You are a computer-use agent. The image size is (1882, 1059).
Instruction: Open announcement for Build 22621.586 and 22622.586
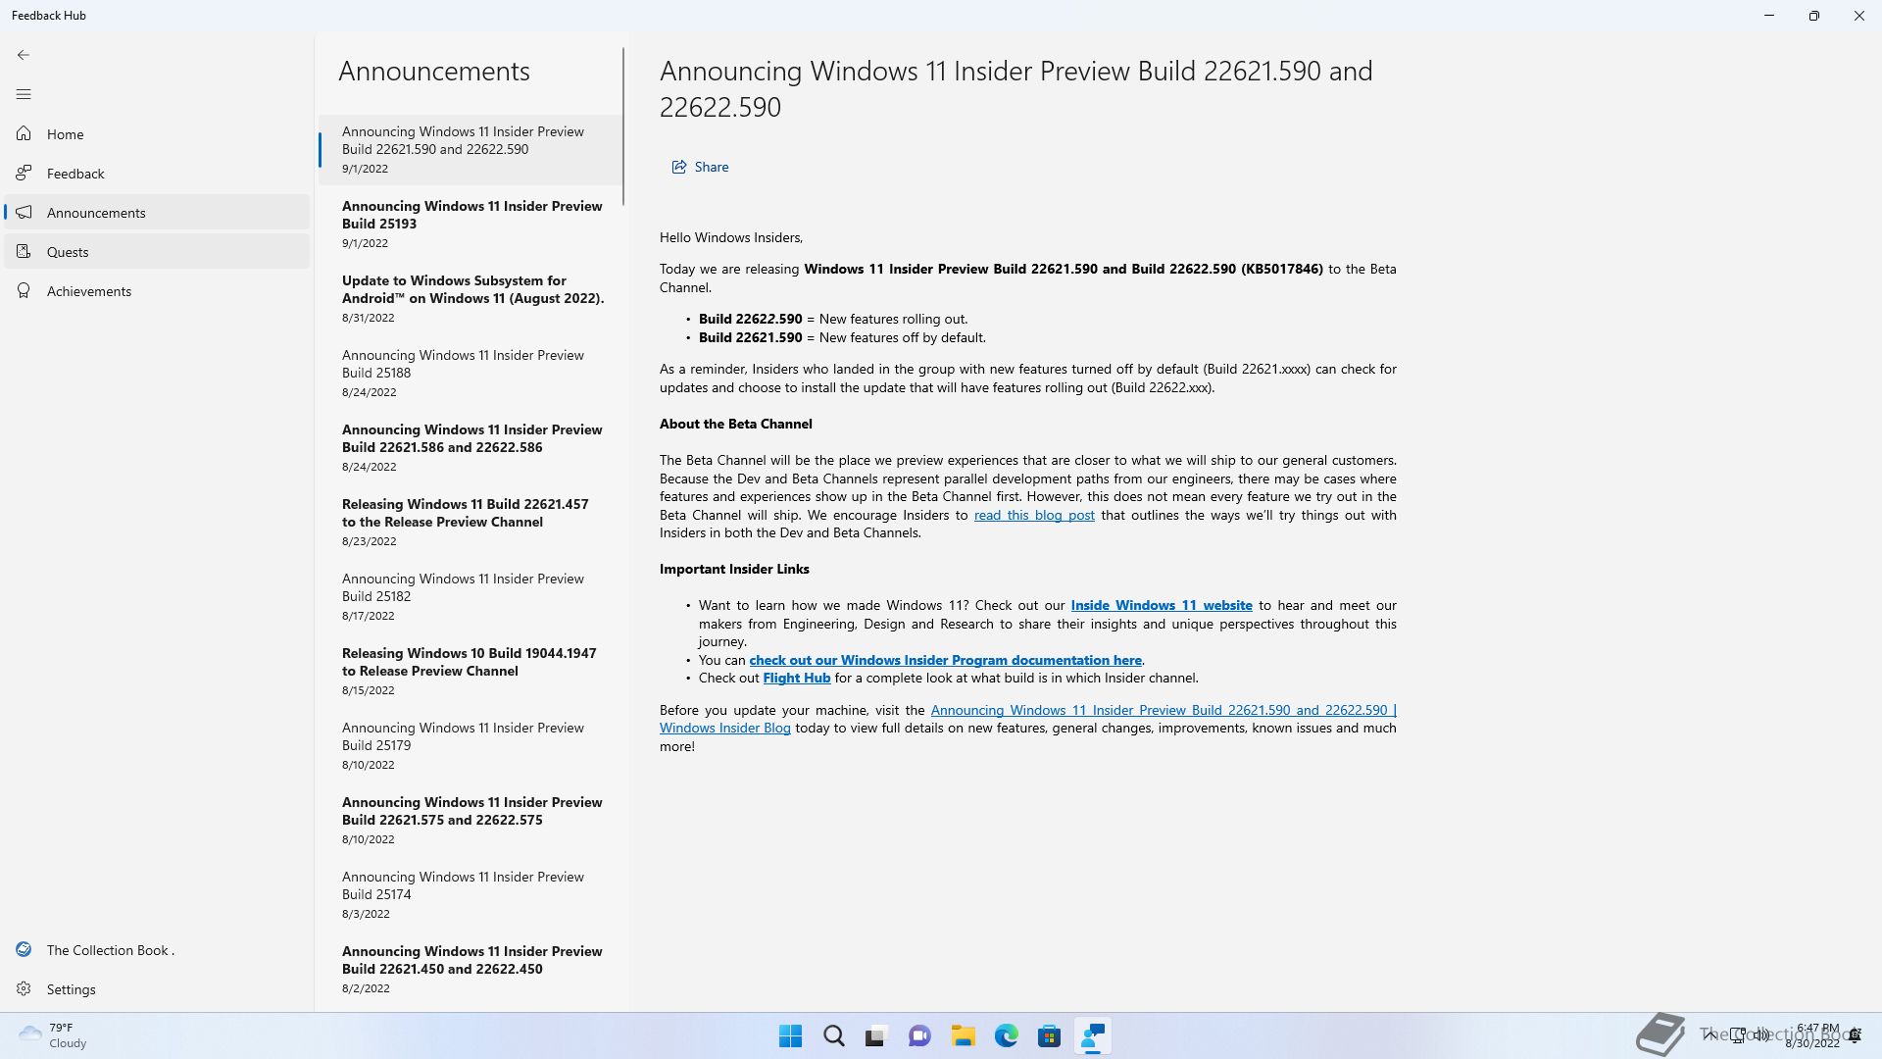(x=470, y=447)
